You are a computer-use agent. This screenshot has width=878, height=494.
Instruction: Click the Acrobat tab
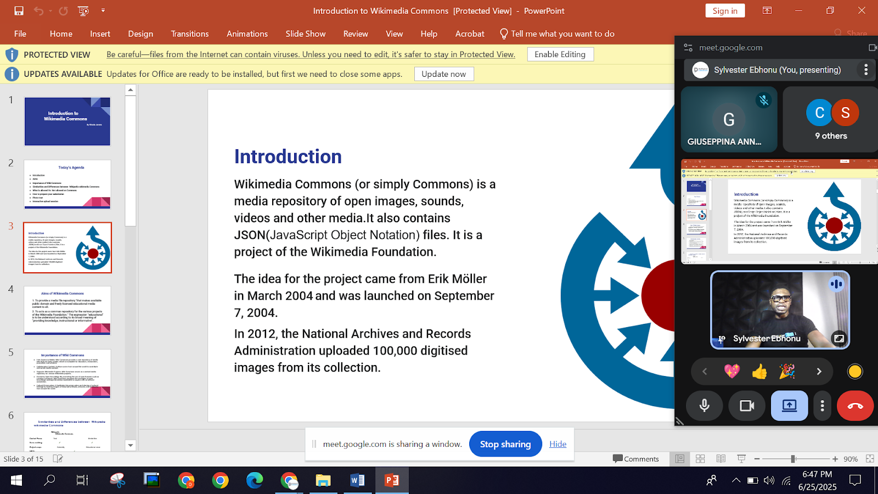(x=470, y=33)
